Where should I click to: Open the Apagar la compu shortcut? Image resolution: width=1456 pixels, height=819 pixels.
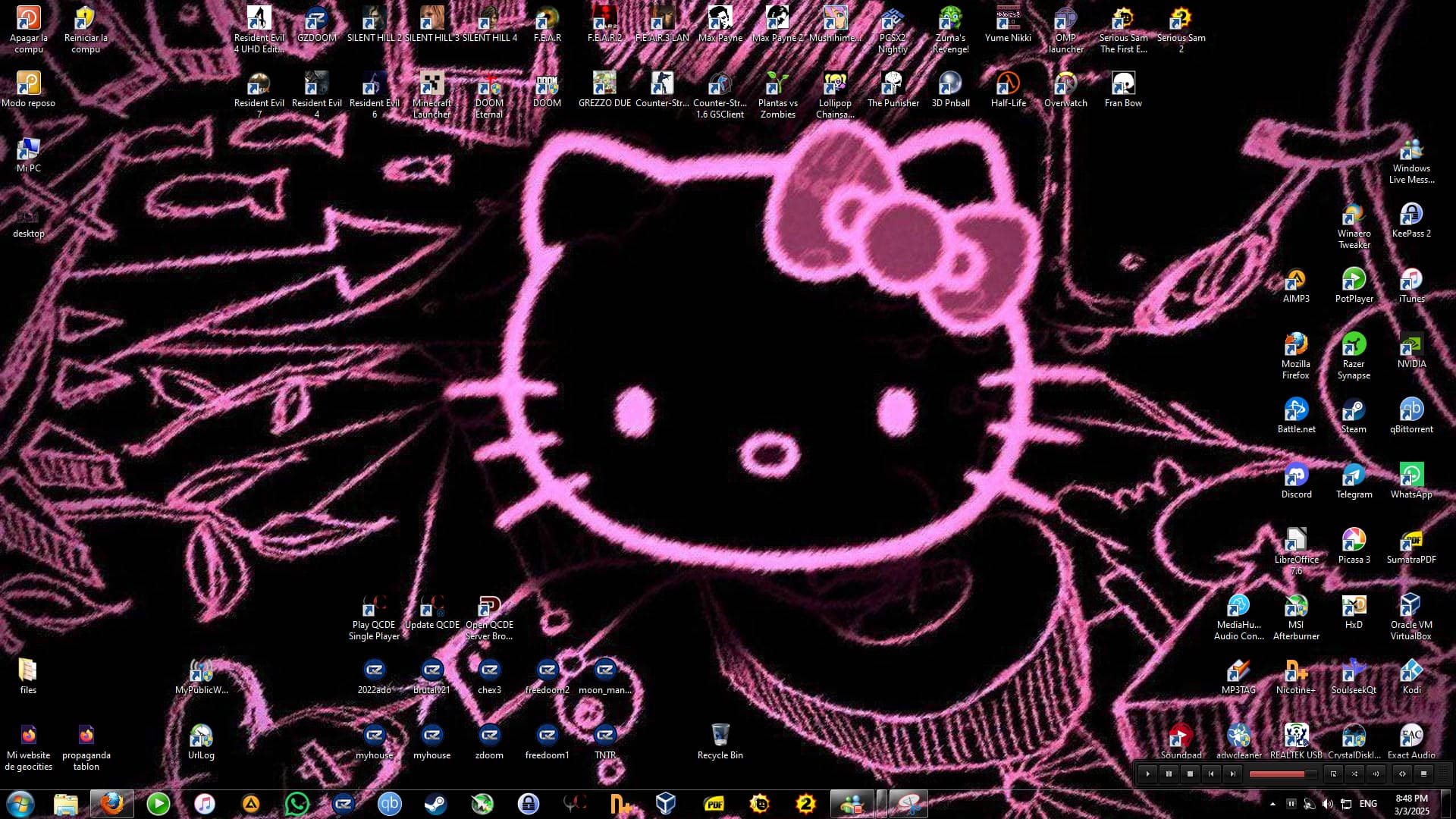pos(28,30)
